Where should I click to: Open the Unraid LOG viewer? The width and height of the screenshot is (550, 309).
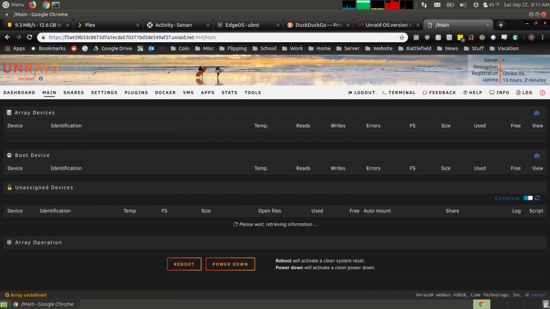click(524, 93)
